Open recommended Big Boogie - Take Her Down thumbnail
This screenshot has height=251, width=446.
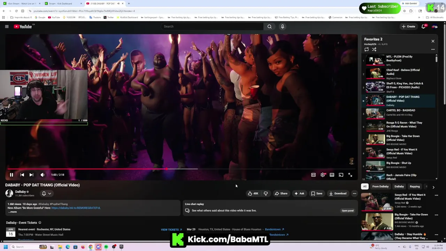coord(377,222)
